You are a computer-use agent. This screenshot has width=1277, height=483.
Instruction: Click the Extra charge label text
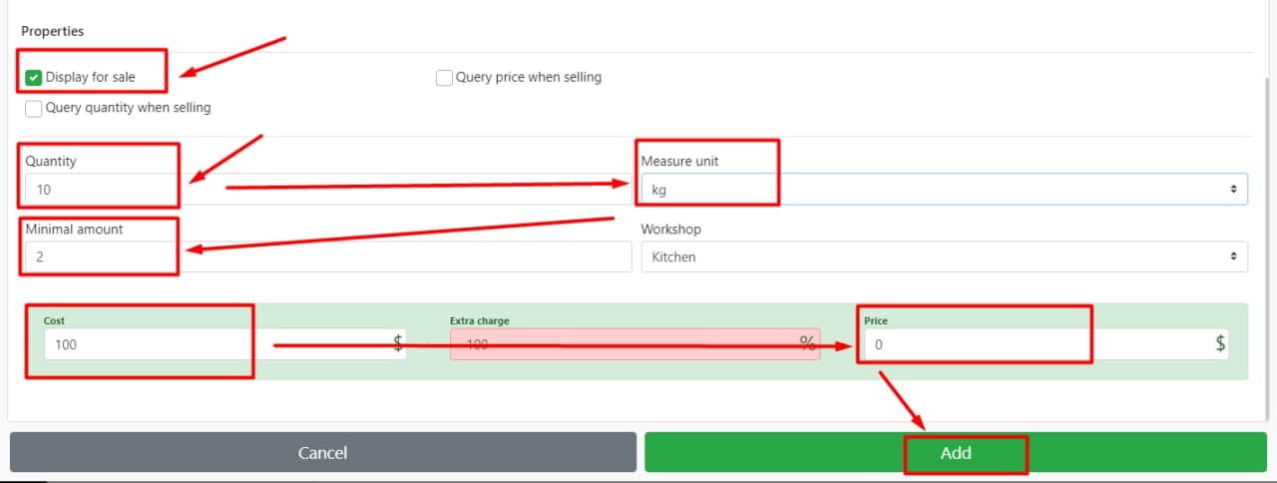[x=479, y=321]
